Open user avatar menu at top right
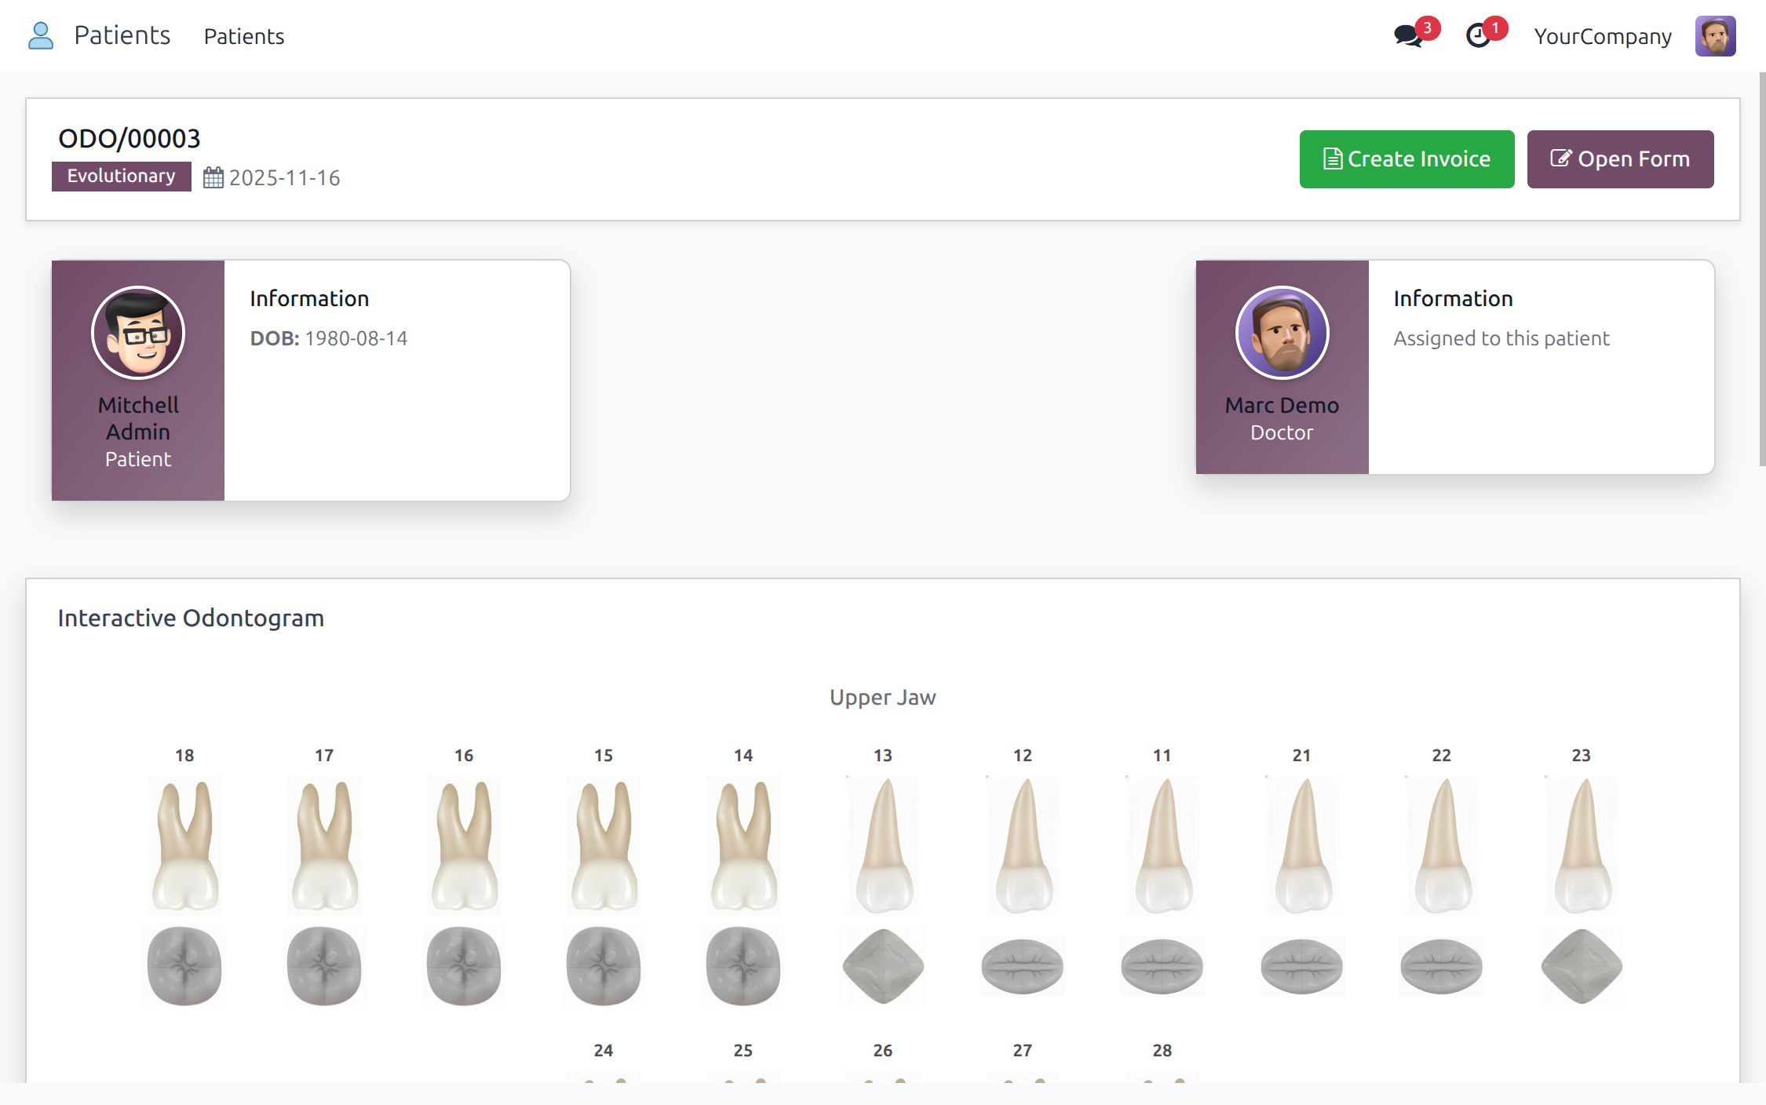Viewport: 1766px width, 1105px height. point(1715,36)
